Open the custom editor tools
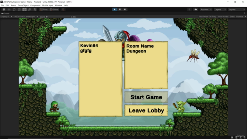The height and width of the screenshot is (139, 247). point(35,9)
